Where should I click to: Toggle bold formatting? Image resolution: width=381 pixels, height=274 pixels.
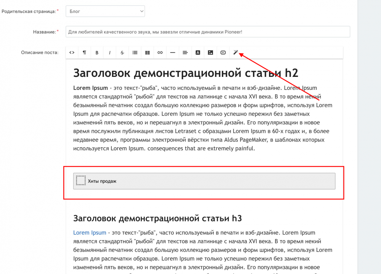[97, 53]
